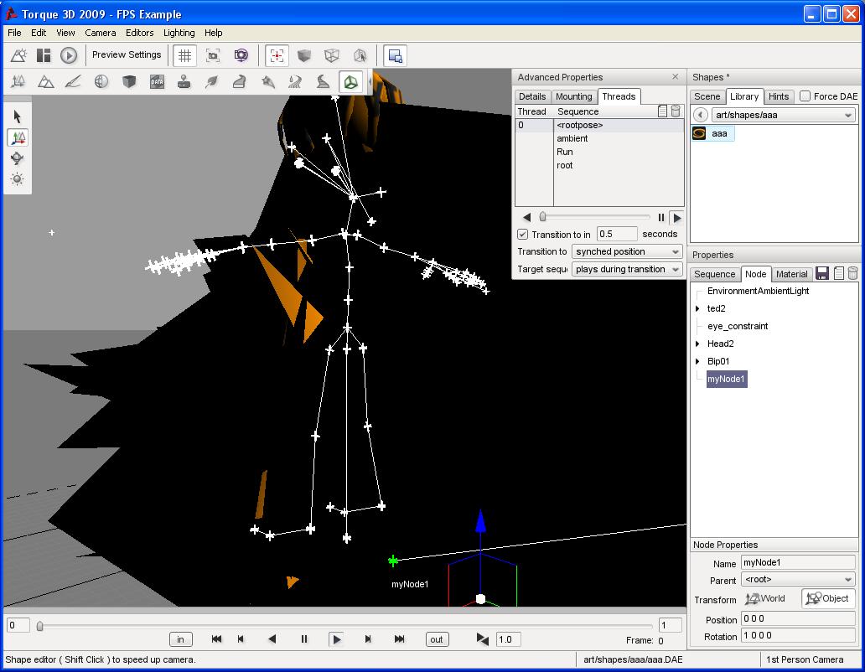The image size is (865, 672).
Task: Open the Particle Editor star icon
Action: click(x=268, y=82)
